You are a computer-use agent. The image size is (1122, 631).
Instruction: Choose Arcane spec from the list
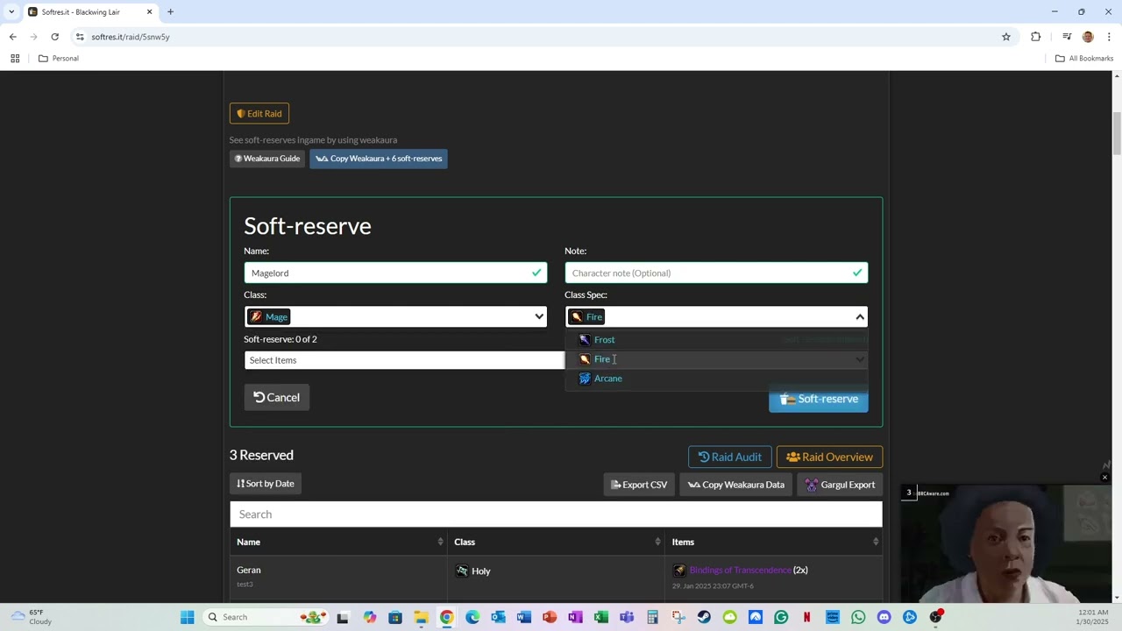pyautogui.click(x=716, y=379)
